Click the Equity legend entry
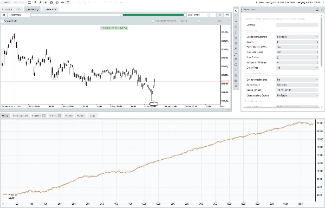 pyautogui.click(x=9, y=198)
